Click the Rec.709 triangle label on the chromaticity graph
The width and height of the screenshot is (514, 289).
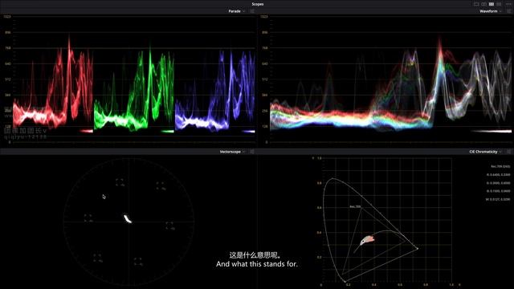(355, 207)
